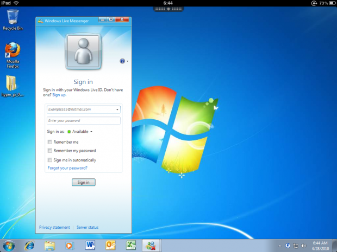Open Forgot your password link

[67, 168]
